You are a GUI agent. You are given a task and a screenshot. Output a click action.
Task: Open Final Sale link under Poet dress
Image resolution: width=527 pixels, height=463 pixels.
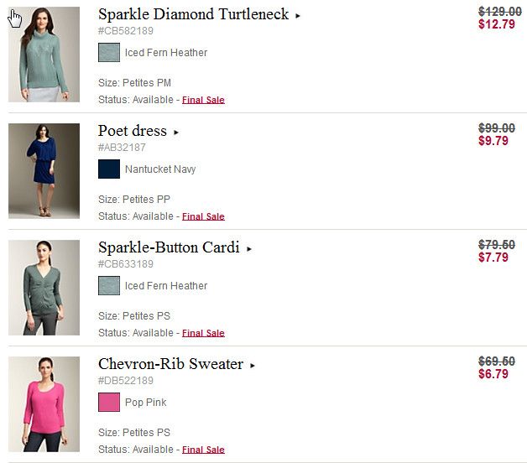tap(203, 216)
